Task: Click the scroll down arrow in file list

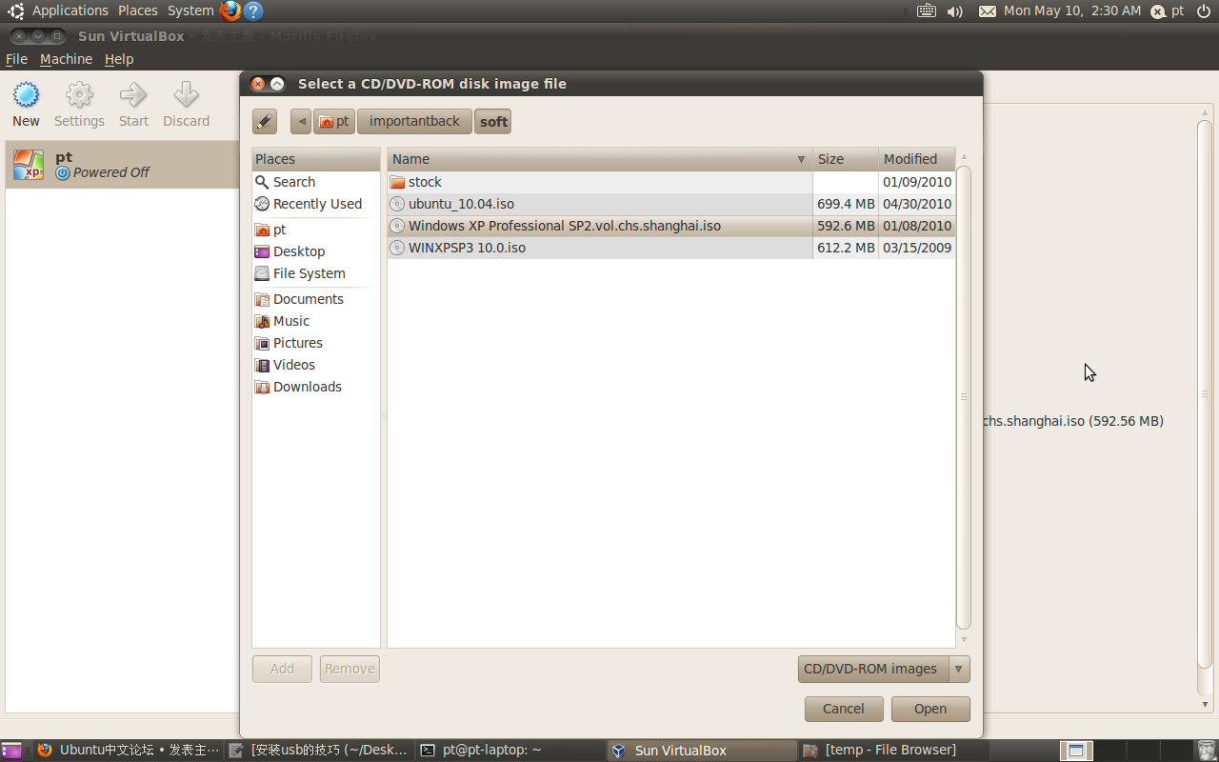Action: click(964, 640)
